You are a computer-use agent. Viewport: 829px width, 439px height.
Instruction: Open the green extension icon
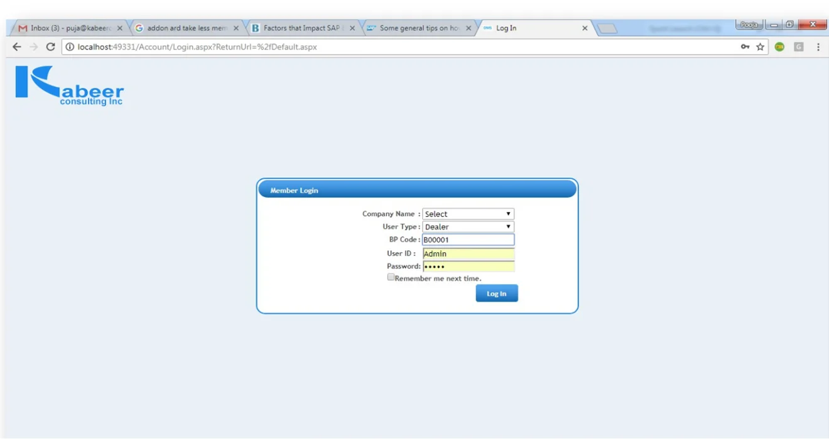click(779, 46)
